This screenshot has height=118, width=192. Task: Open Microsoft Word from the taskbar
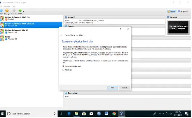pos(106,114)
